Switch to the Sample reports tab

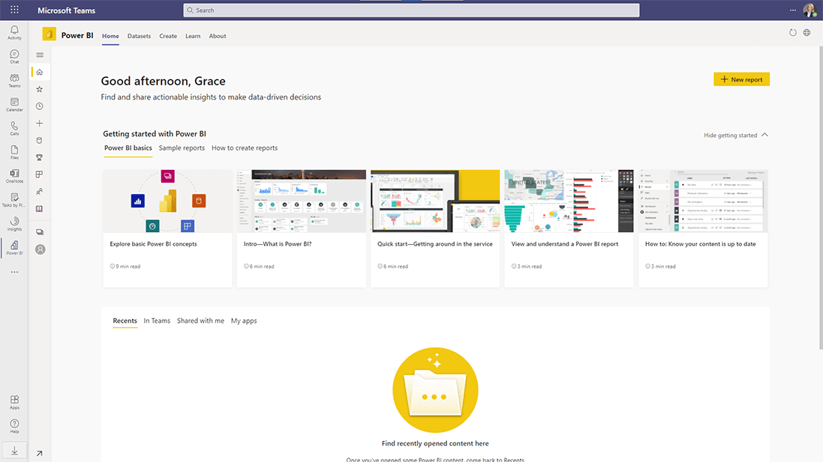[181, 148]
